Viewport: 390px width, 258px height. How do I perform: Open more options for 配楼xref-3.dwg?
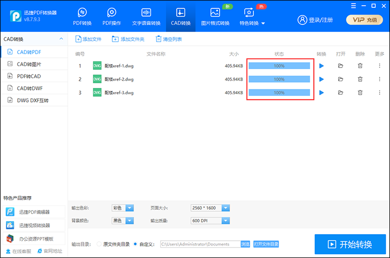(380, 93)
